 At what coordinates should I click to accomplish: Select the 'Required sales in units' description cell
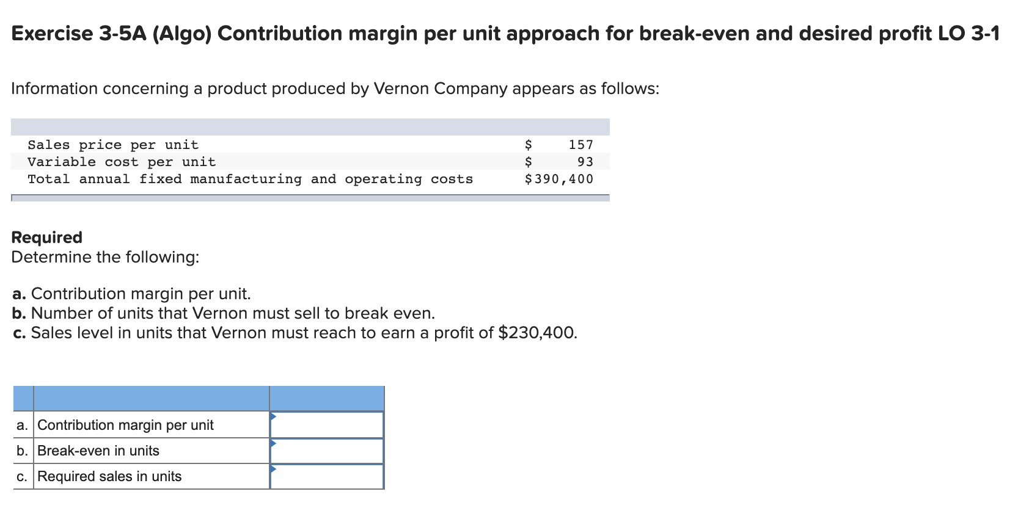click(109, 476)
